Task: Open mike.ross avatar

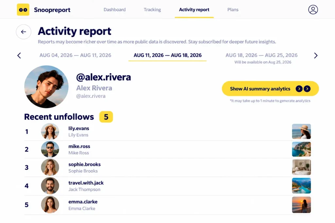Action: (50, 149)
